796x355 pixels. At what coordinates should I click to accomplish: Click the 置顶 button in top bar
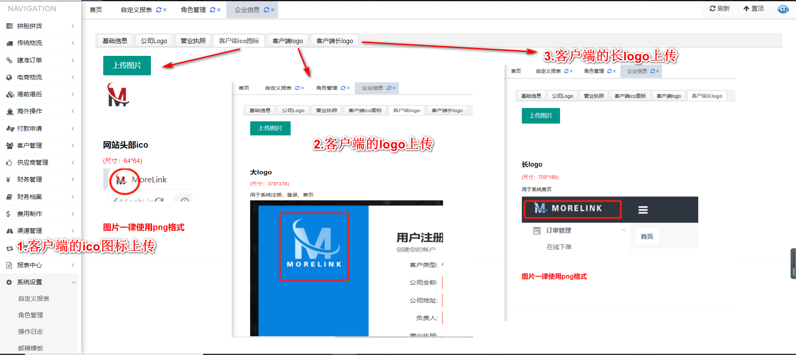pos(753,9)
